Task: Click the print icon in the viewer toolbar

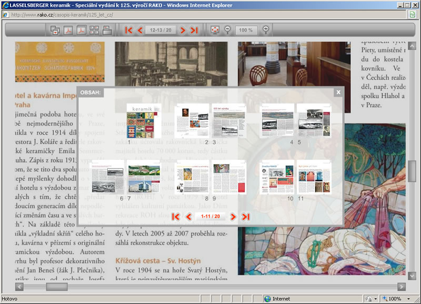Action: [107, 30]
